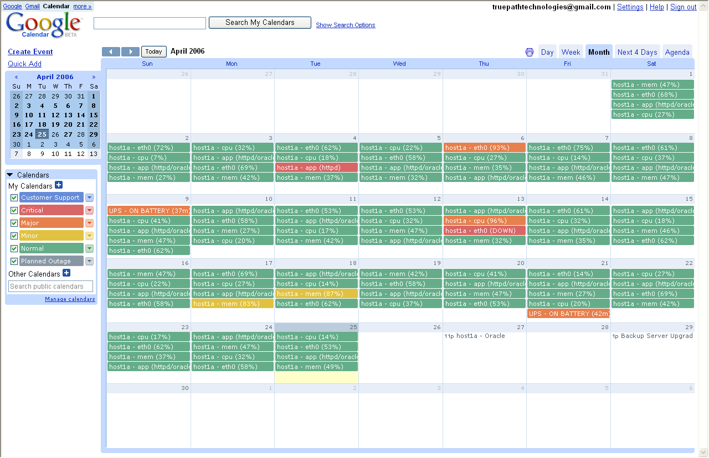709x458 pixels.
Task: Click the Critical red calendar label
Action: click(x=52, y=210)
